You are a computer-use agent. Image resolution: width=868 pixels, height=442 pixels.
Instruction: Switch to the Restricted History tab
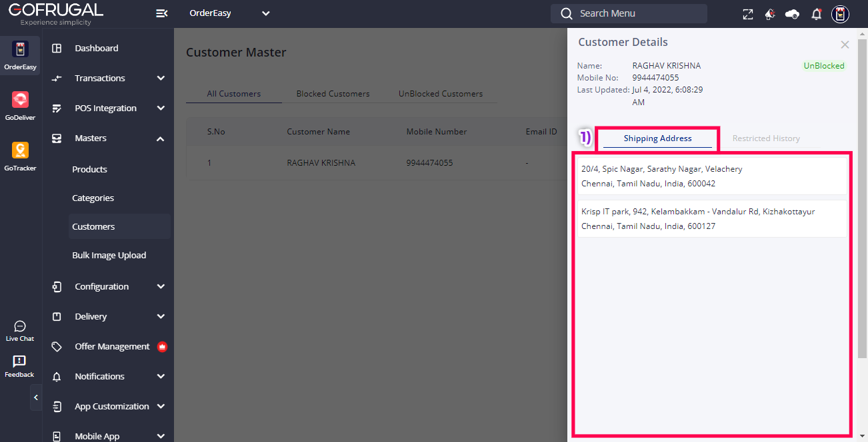point(766,138)
